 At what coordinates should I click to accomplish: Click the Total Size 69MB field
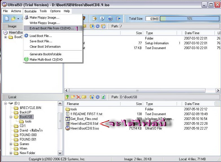[x=152, y=19]
